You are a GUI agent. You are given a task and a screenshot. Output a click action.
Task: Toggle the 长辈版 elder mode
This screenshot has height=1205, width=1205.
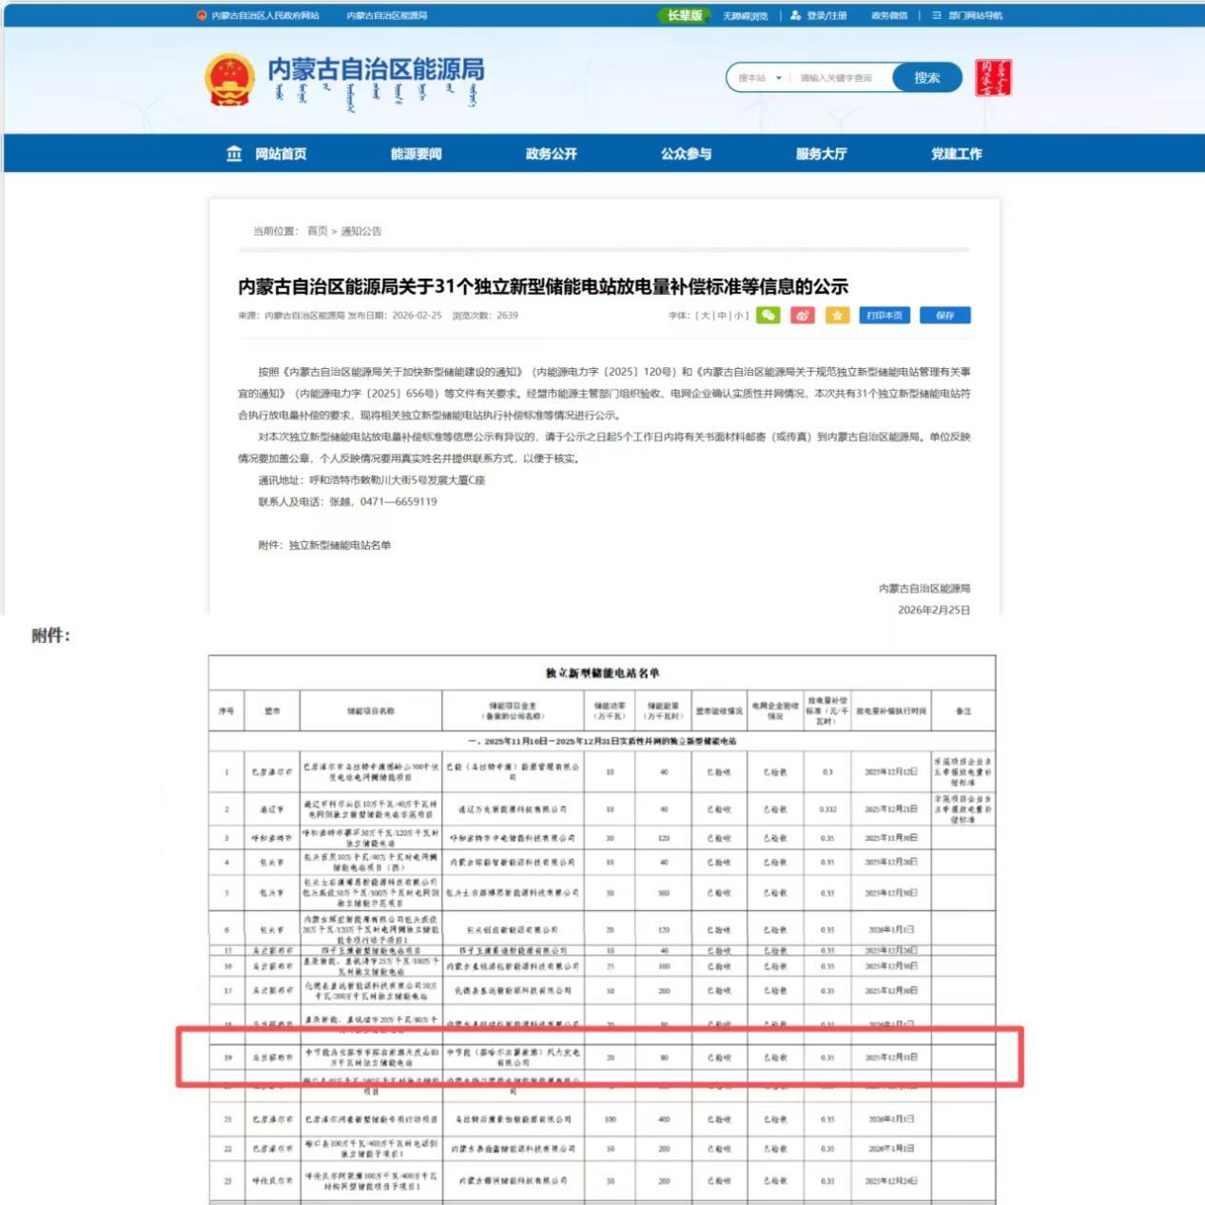(684, 15)
